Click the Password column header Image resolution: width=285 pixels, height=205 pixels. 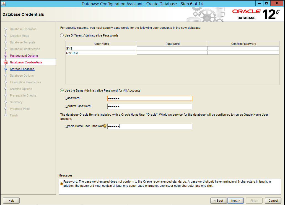point(172,44)
